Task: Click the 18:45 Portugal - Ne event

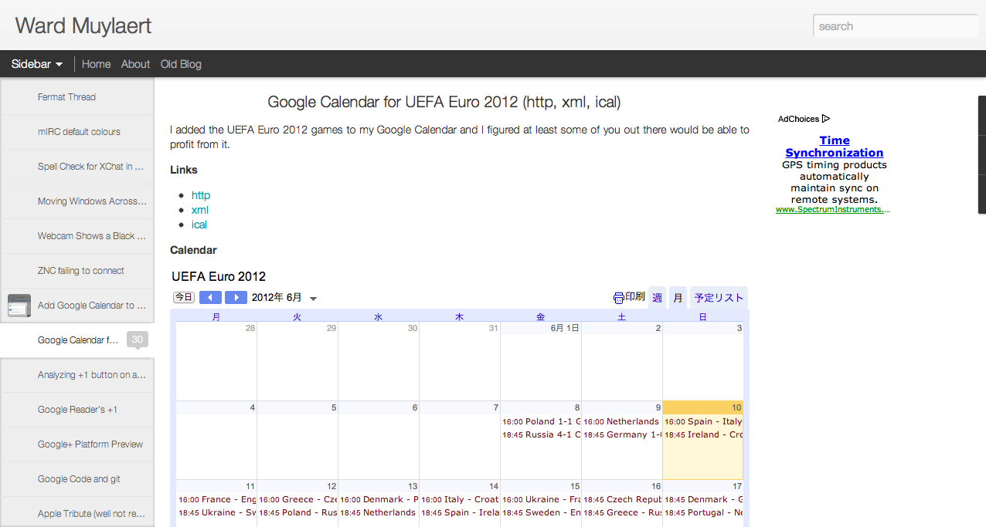Action: (x=703, y=513)
